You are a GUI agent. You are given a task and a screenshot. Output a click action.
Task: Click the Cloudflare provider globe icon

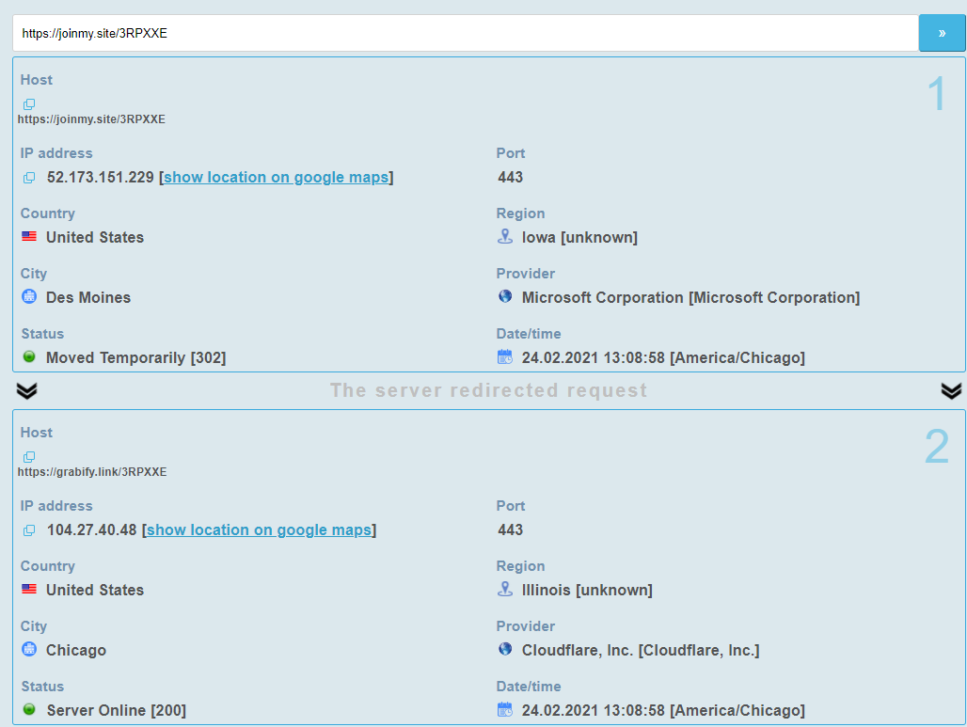[505, 650]
